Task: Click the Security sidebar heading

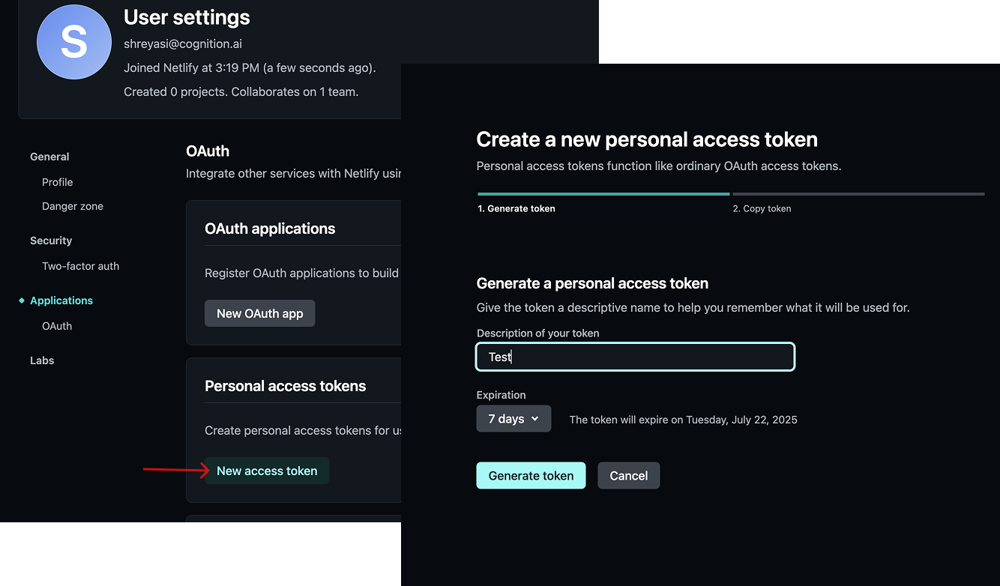Action: 51,241
